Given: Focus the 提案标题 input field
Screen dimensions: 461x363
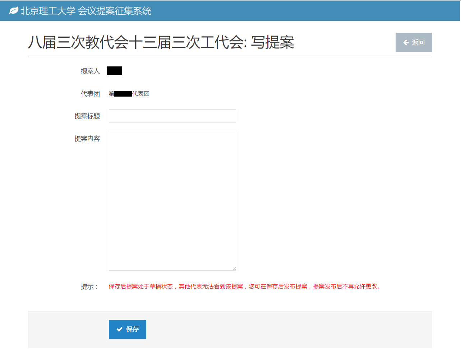Looking at the screenshot, I should (172, 116).
